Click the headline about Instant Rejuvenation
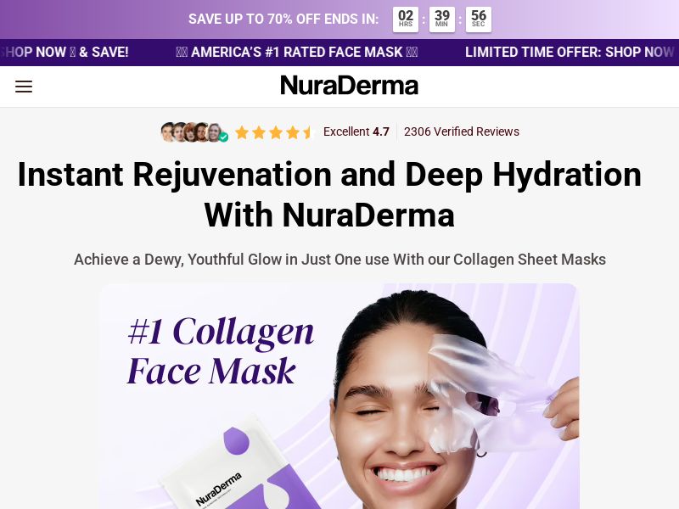This screenshot has height=509, width=679. (x=329, y=194)
